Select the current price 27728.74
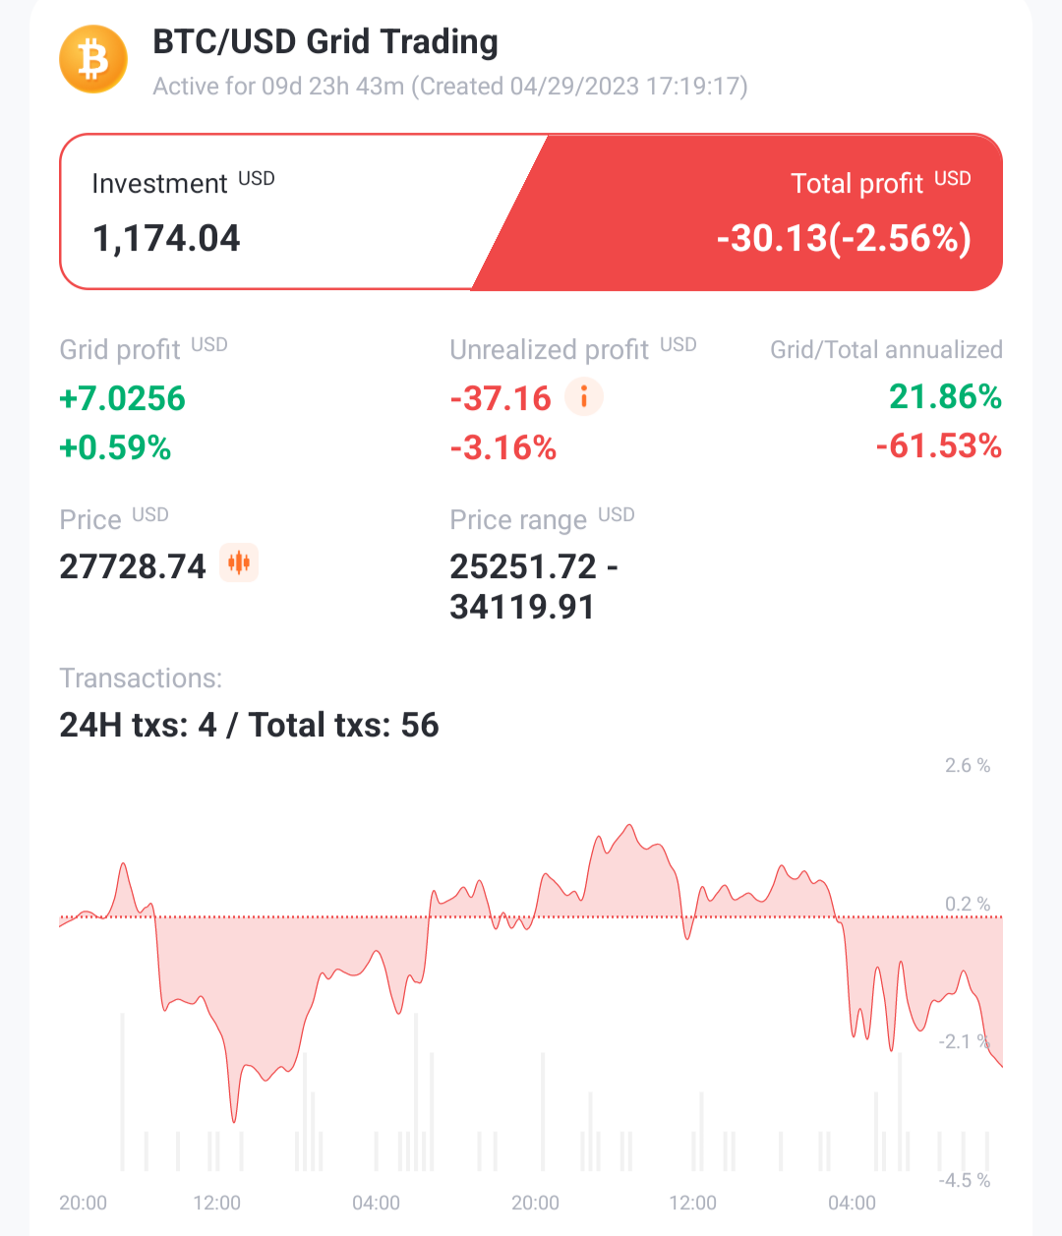 [x=133, y=566]
